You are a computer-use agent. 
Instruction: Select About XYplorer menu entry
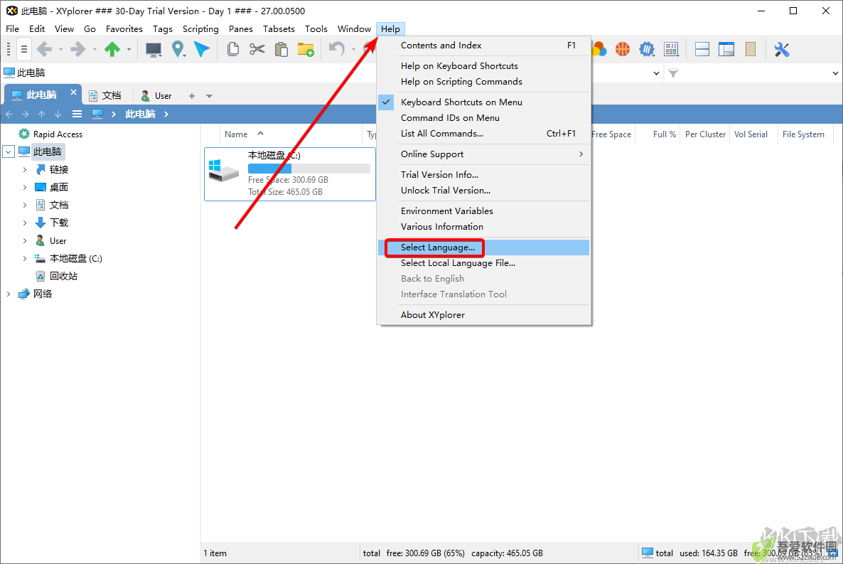click(x=484, y=315)
